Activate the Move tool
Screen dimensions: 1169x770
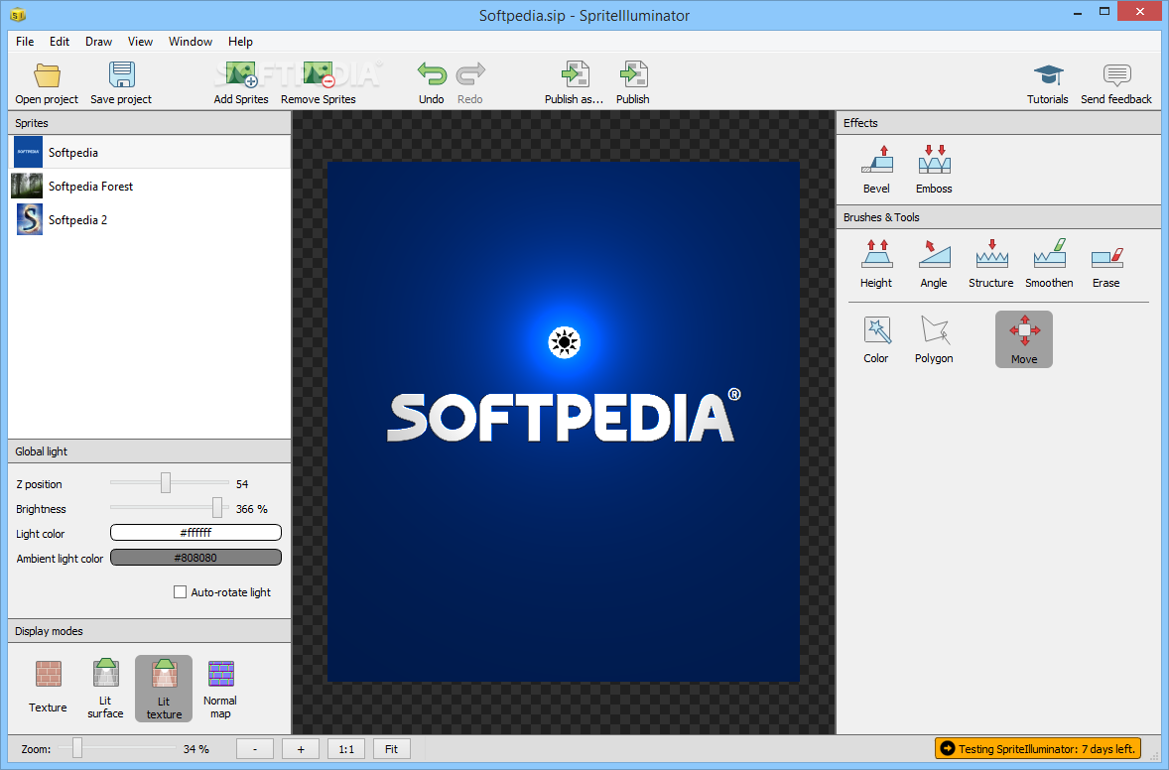click(x=1024, y=339)
